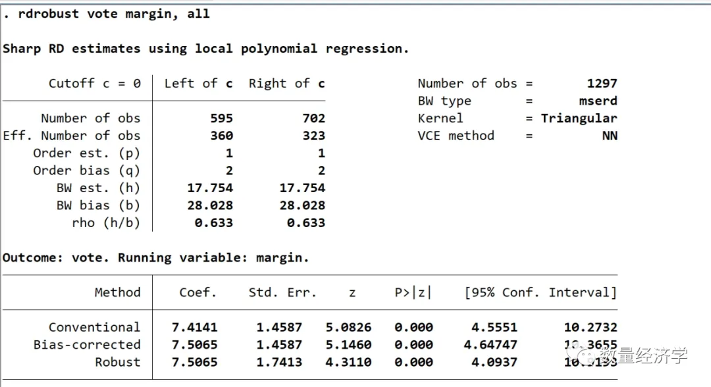Click the 95% Conf. Interval header

[x=540, y=293]
